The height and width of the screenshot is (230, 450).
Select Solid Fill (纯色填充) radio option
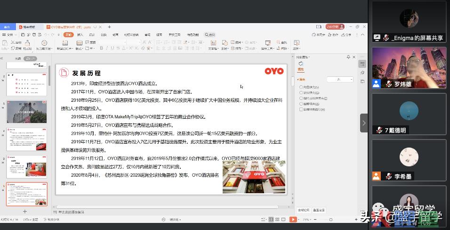[301, 87]
